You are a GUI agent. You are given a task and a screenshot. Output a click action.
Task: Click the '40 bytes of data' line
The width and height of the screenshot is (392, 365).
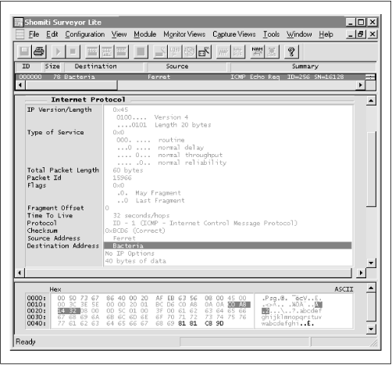tap(135, 261)
